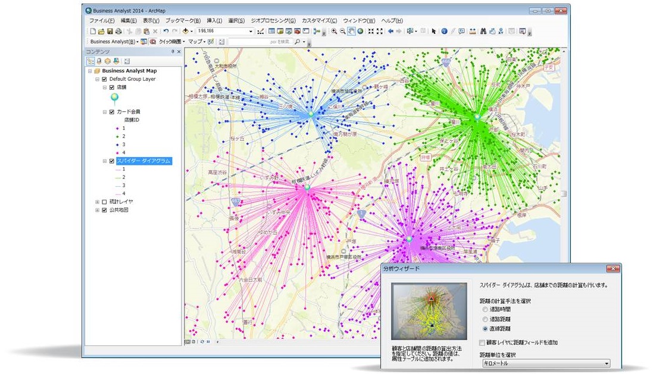The width and height of the screenshot is (656, 374).
Task: Switch contents to List By Selection
Action: click(116, 61)
